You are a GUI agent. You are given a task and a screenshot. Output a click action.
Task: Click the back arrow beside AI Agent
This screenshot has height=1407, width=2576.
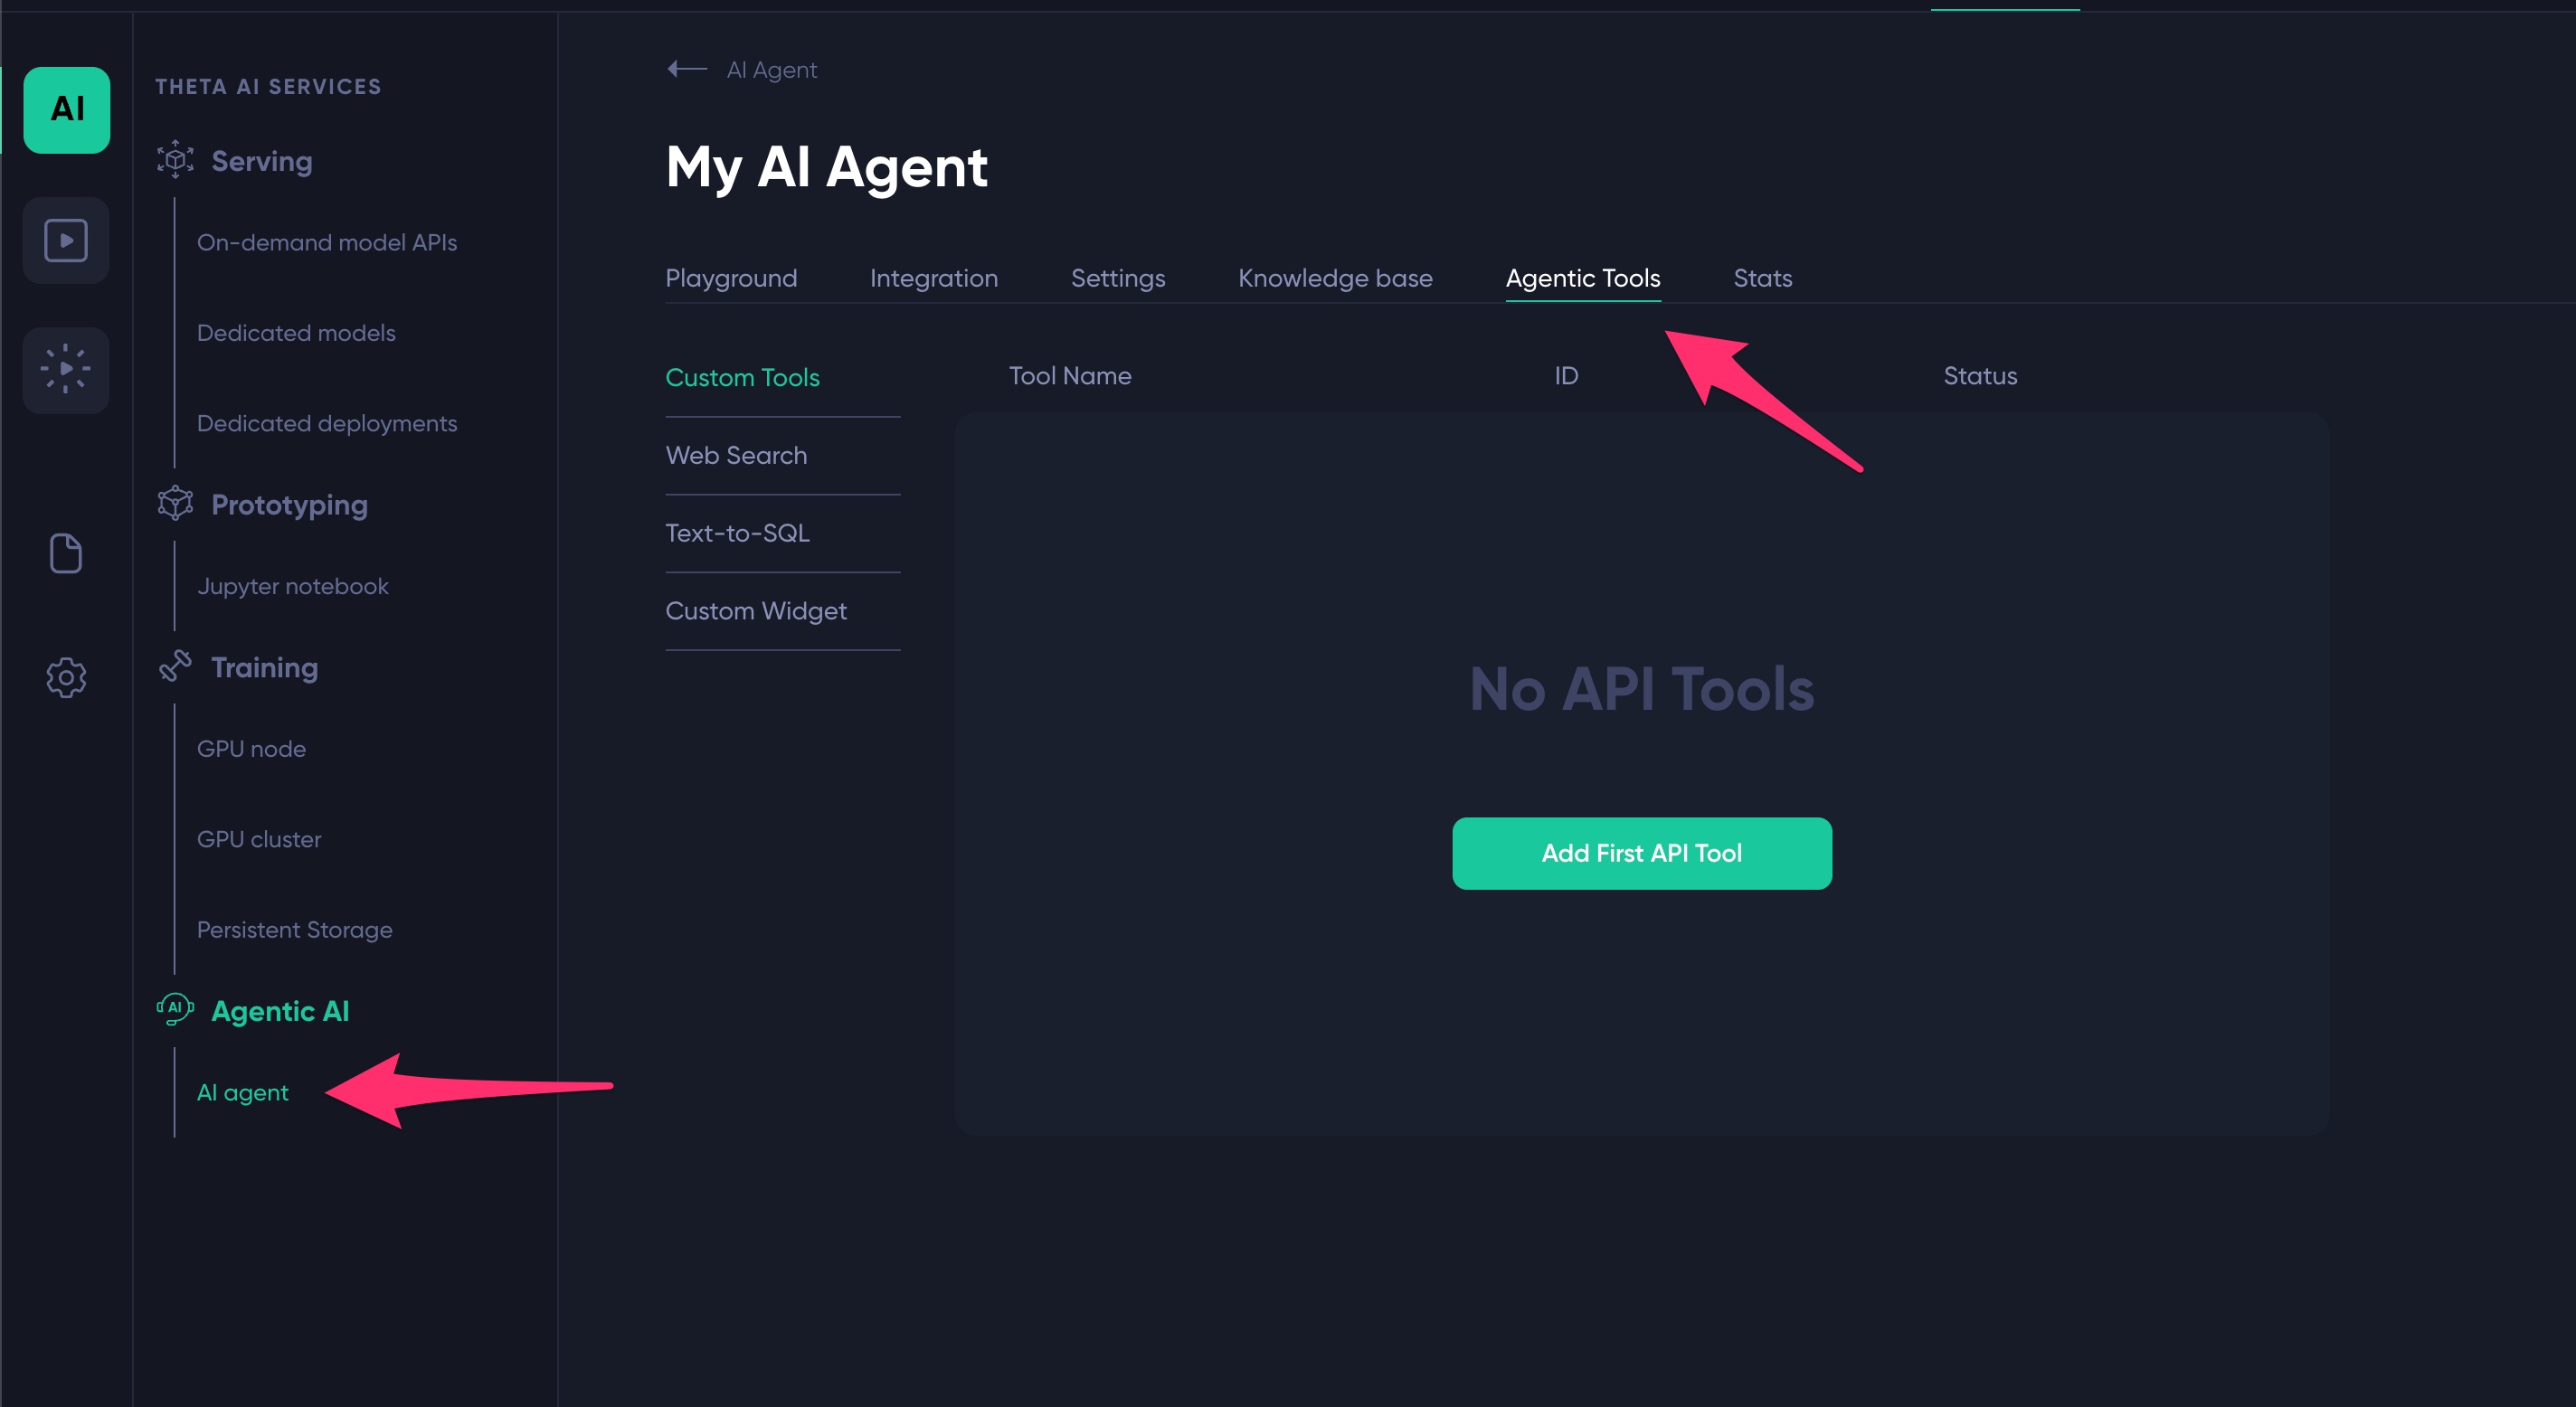[x=687, y=69]
